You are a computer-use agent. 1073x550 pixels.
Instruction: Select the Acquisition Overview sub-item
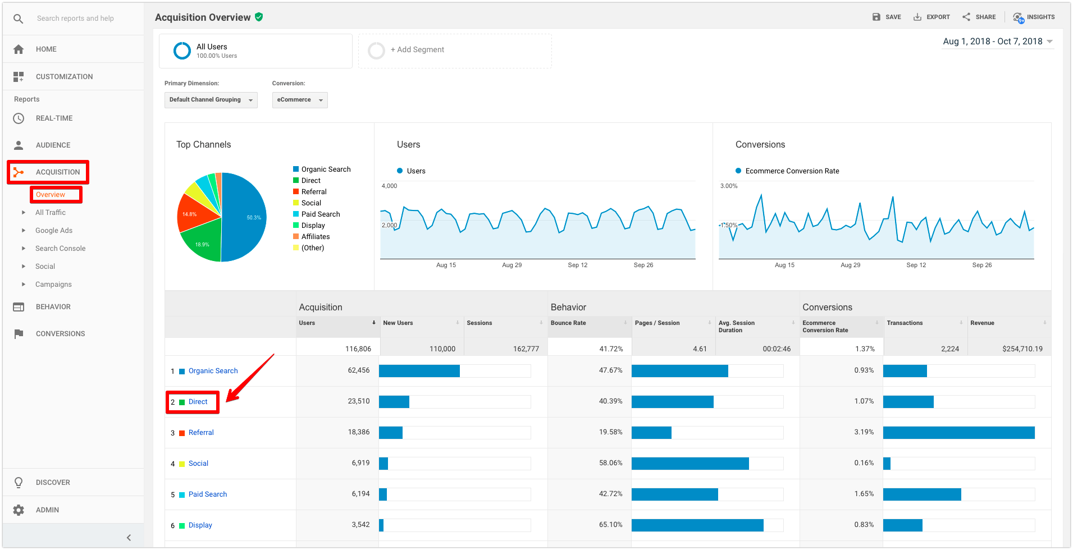click(51, 195)
